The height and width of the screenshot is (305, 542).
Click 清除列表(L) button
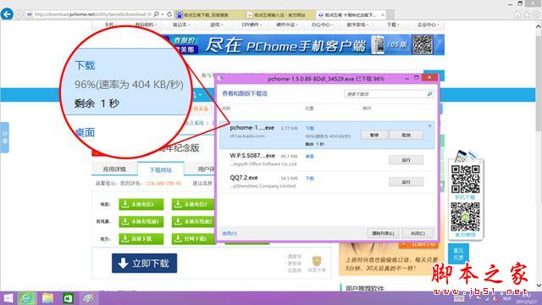click(383, 234)
